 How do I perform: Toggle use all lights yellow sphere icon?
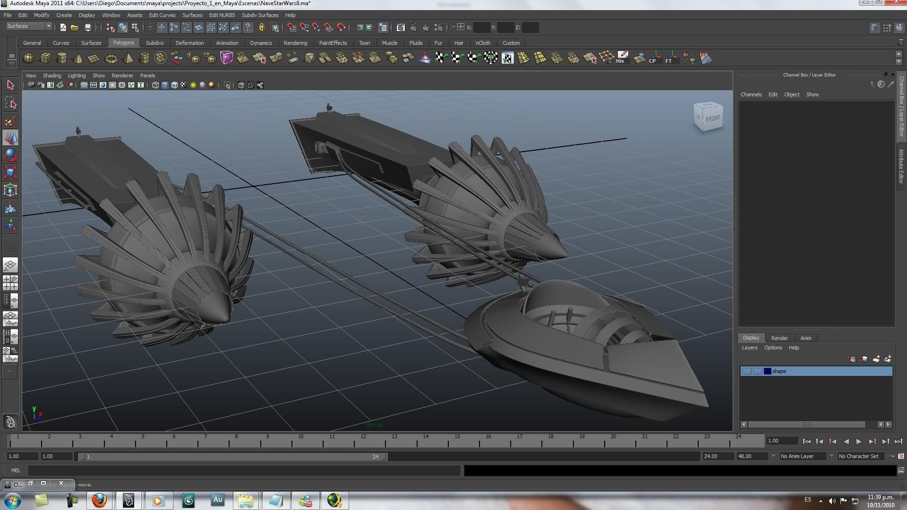[x=193, y=85]
